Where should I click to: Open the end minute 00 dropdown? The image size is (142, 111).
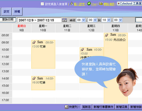(x=118, y=20)
